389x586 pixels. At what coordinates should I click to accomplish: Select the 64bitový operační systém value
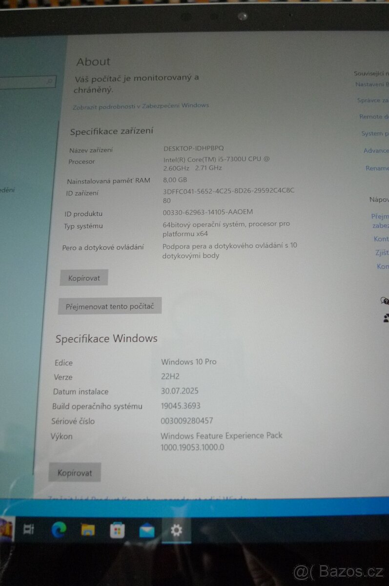pos(226,229)
